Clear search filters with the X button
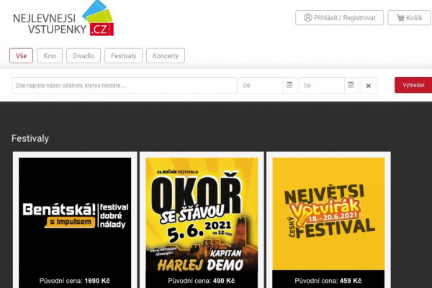 point(369,86)
